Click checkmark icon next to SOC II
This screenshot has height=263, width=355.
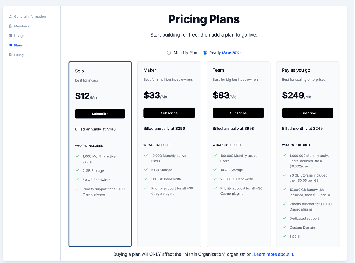coord(284,236)
